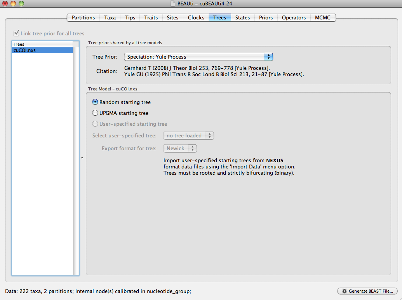402x300 pixels.
Task: Click the Trees list column header
Action: (42, 44)
